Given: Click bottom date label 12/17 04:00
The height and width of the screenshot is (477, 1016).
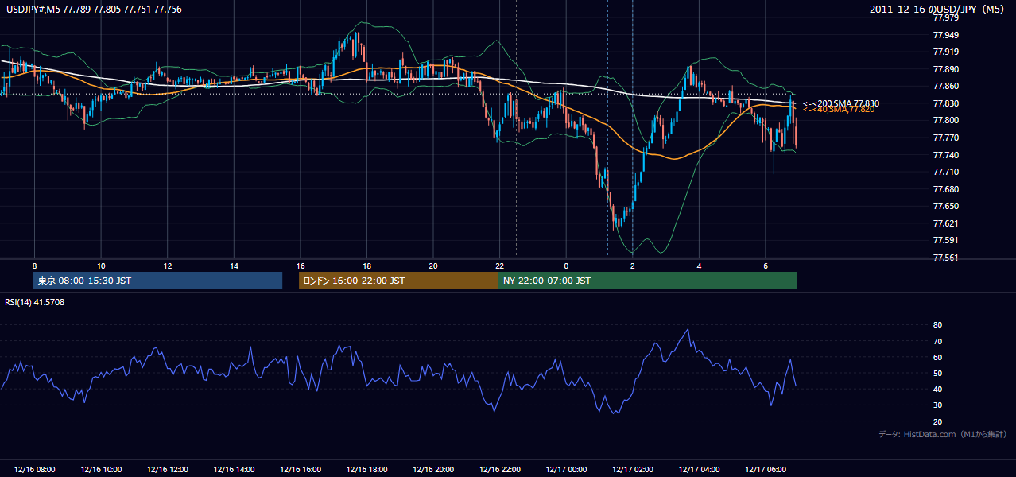Looking at the screenshot, I should [699, 470].
